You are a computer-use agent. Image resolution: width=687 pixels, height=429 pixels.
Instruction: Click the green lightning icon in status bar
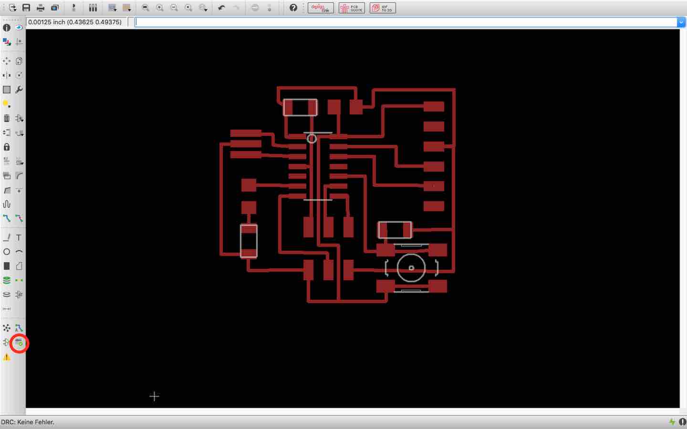tap(672, 422)
